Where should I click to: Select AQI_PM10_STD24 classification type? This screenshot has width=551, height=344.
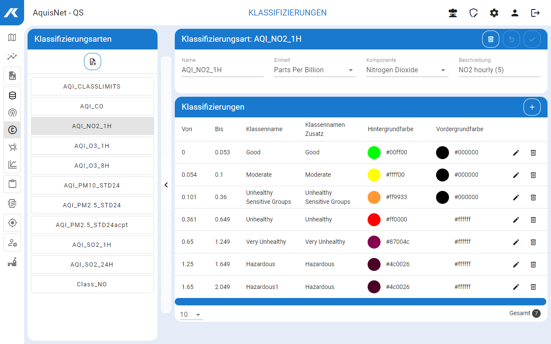pyautogui.click(x=92, y=185)
